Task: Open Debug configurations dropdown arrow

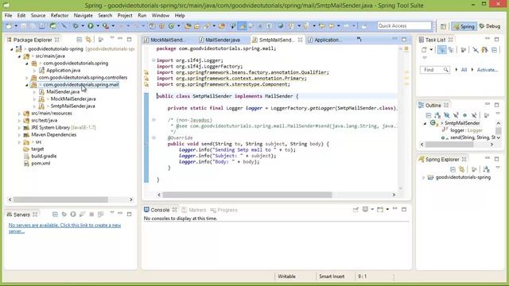Action: tap(83, 26)
